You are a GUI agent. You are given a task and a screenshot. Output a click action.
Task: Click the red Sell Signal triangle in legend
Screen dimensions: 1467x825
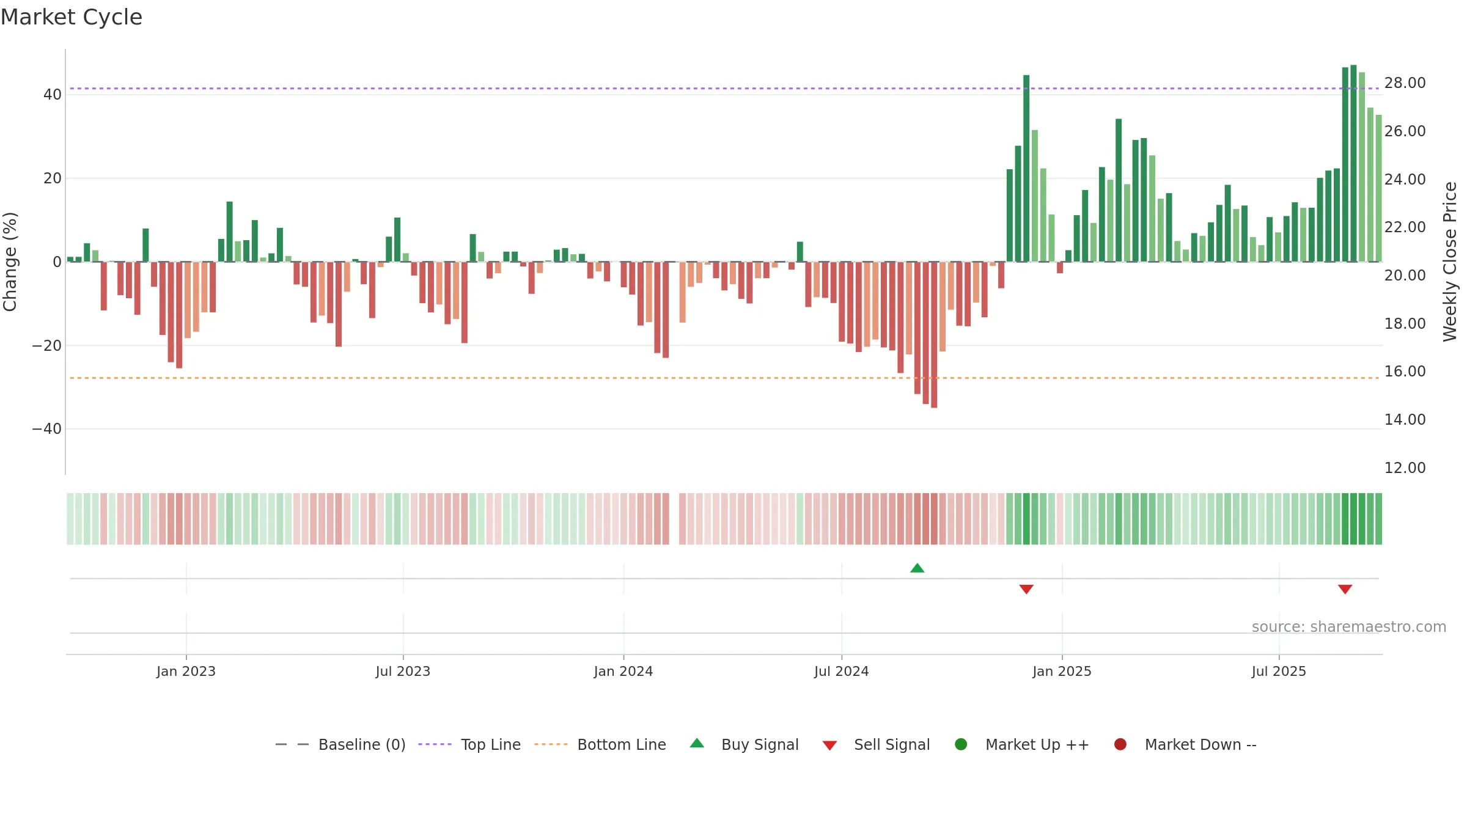tap(829, 746)
